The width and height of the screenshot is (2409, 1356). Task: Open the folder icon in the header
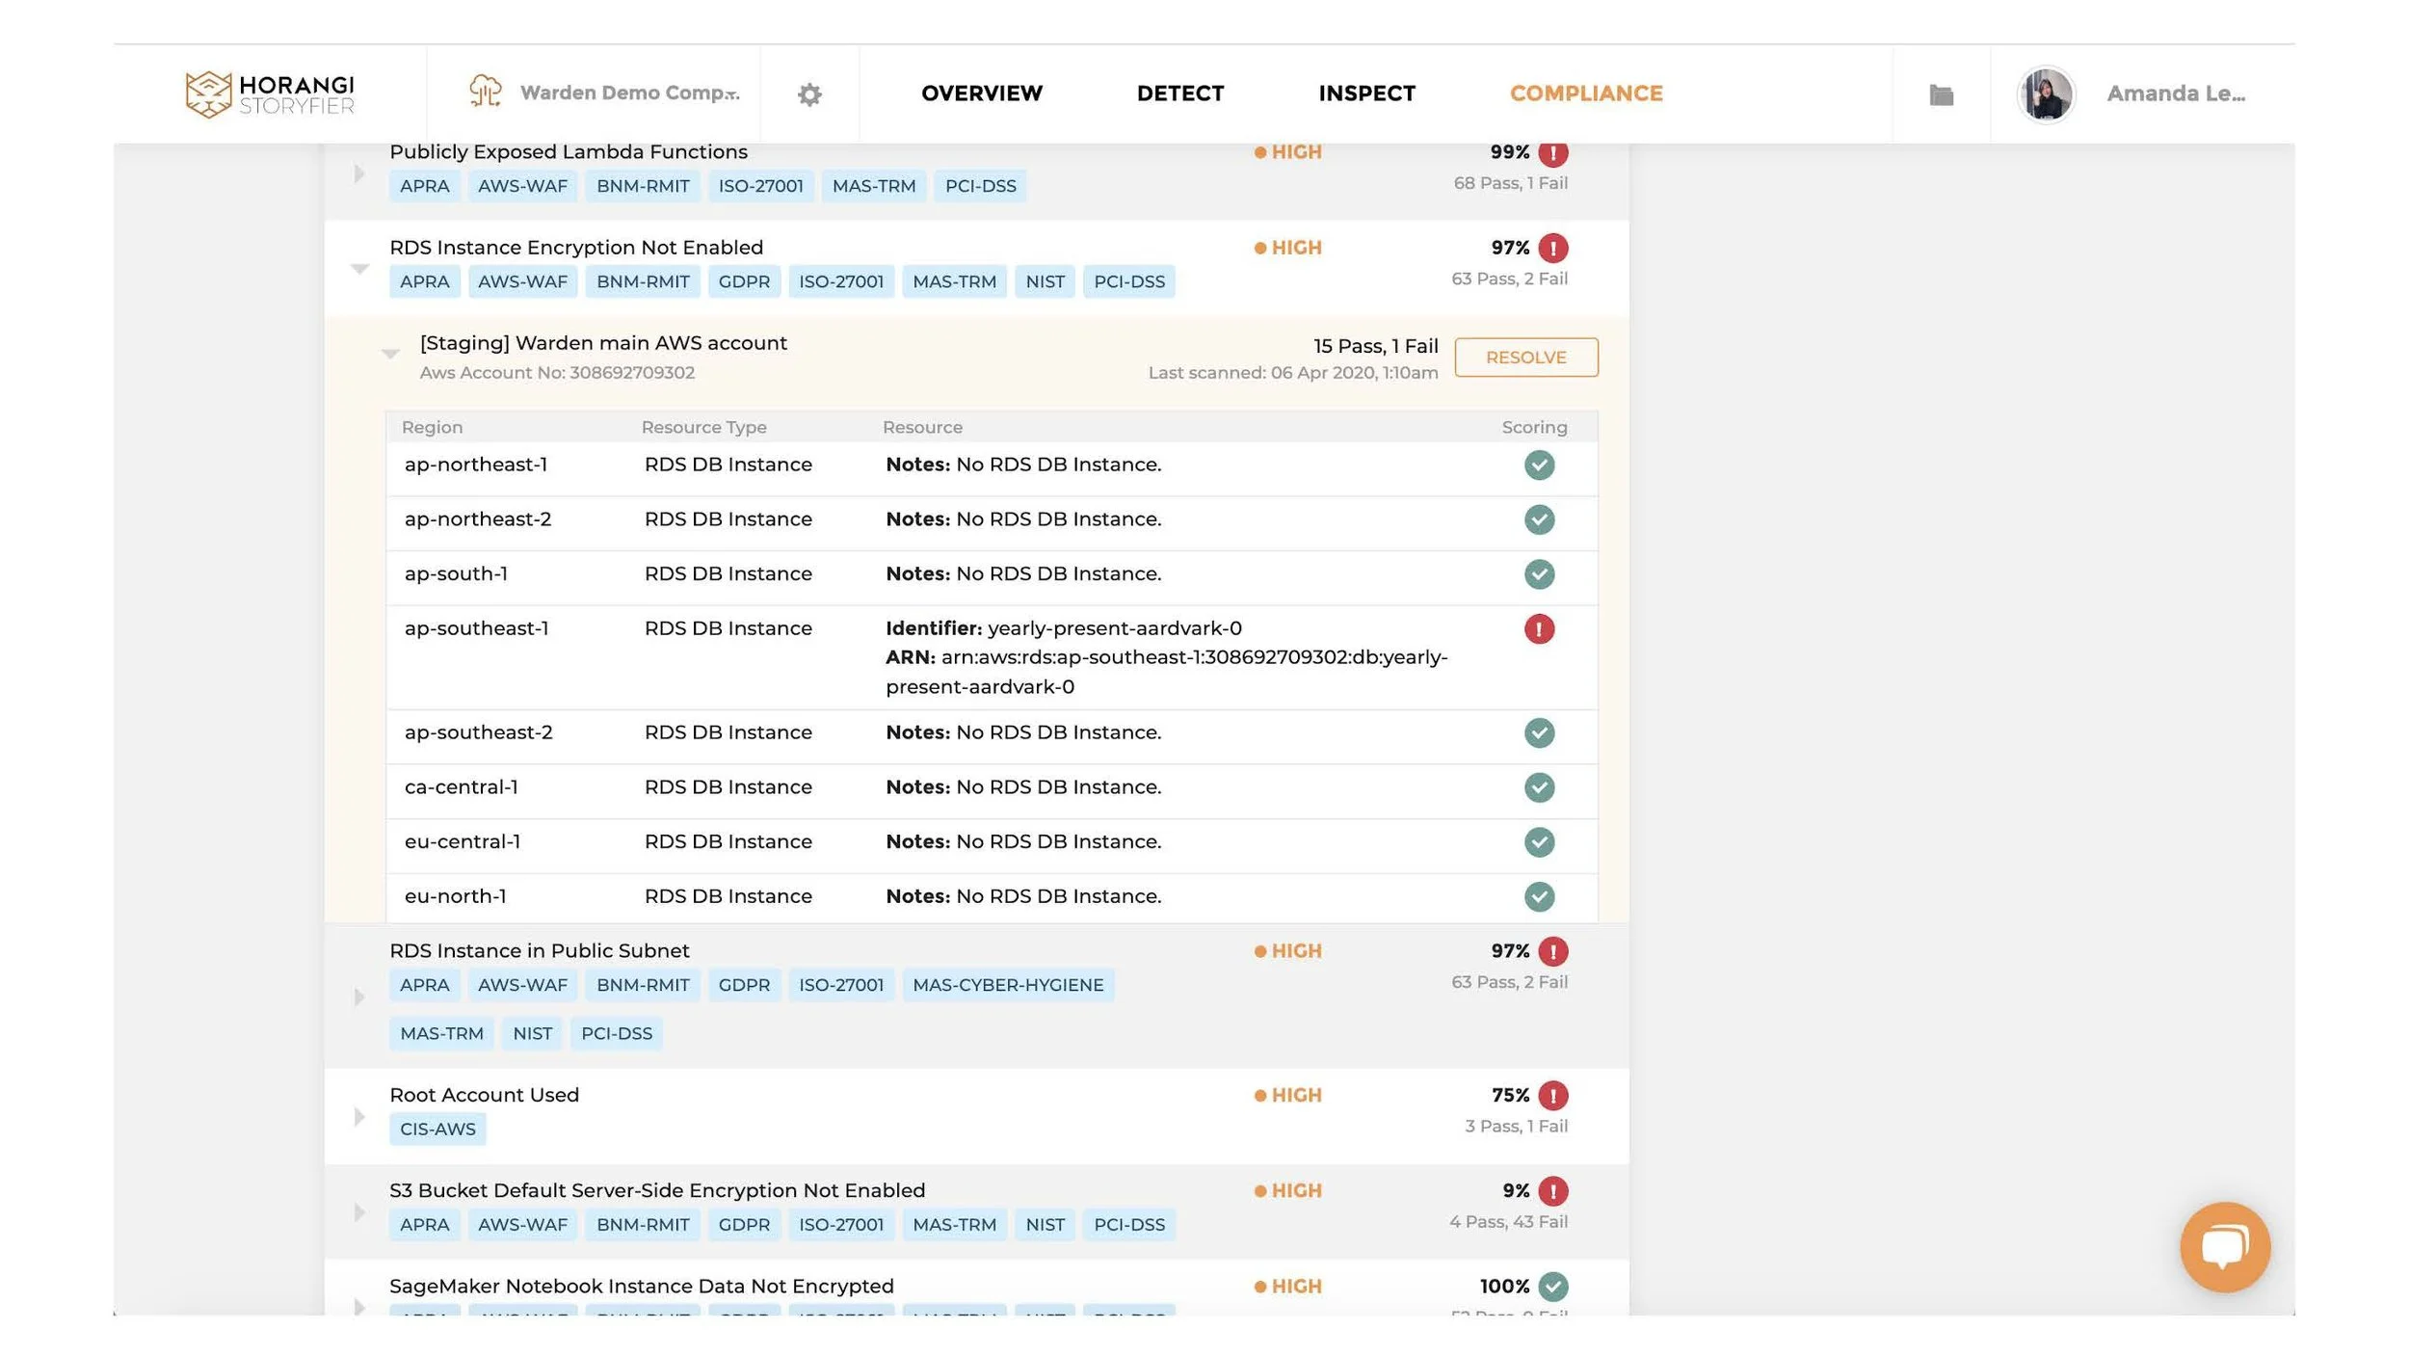click(x=1941, y=94)
